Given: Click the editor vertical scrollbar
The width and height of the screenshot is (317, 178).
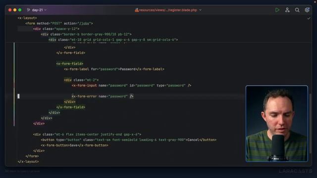Looking at the screenshot, I should point(311,123).
